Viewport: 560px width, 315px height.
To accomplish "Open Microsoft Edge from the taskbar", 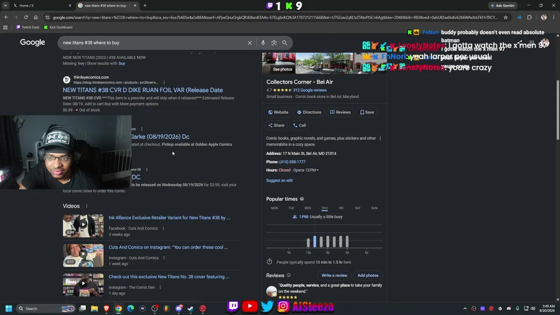I will [x=130, y=308].
